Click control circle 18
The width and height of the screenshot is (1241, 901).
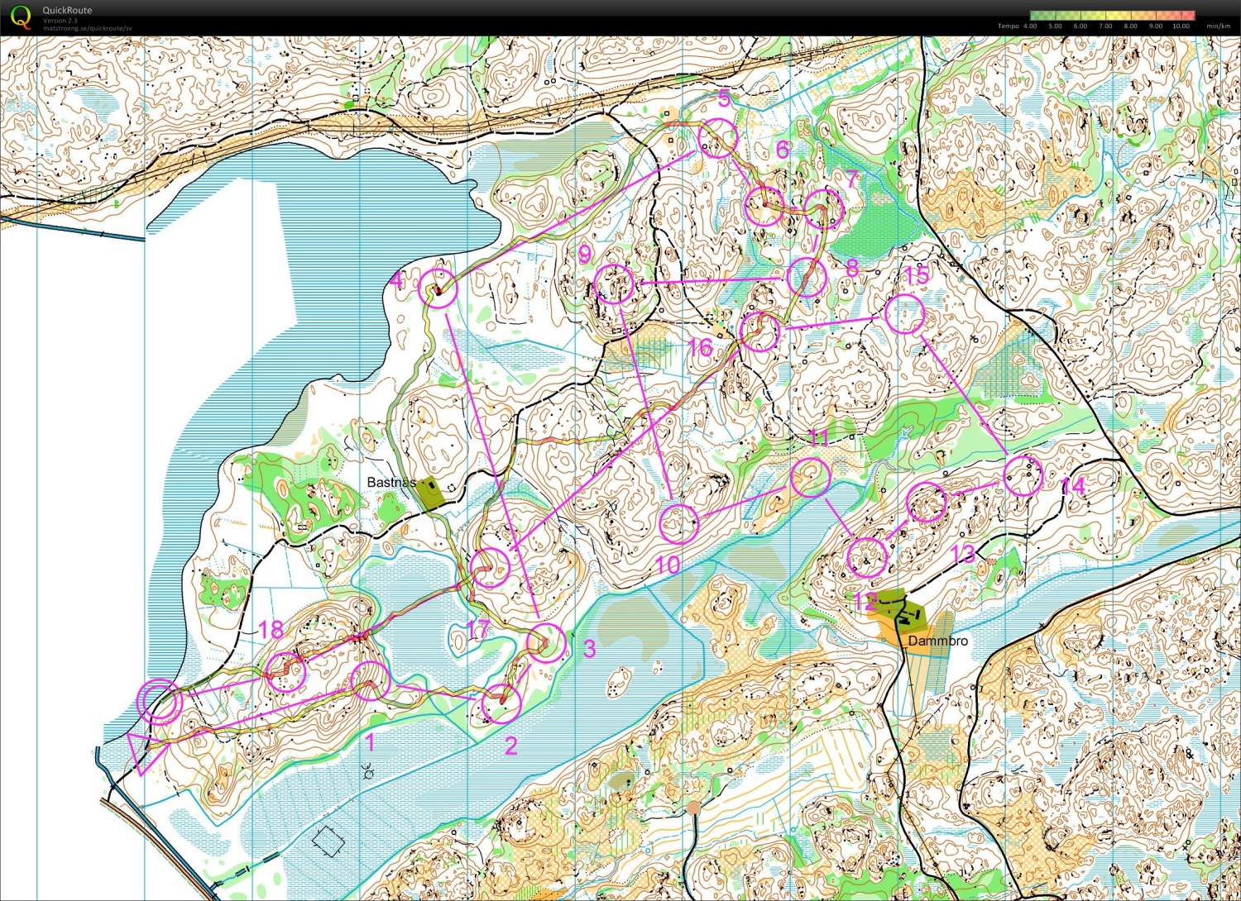click(x=286, y=672)
